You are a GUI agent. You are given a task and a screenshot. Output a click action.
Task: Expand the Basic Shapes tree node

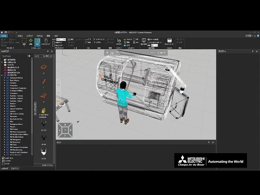4,80
